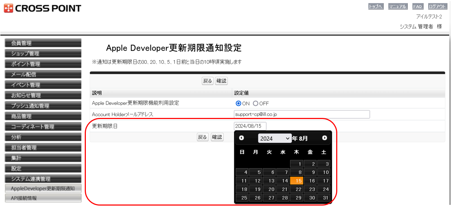Open the FAQ link
The height and width of the screenshot is (207, 451).
[417, 6]
